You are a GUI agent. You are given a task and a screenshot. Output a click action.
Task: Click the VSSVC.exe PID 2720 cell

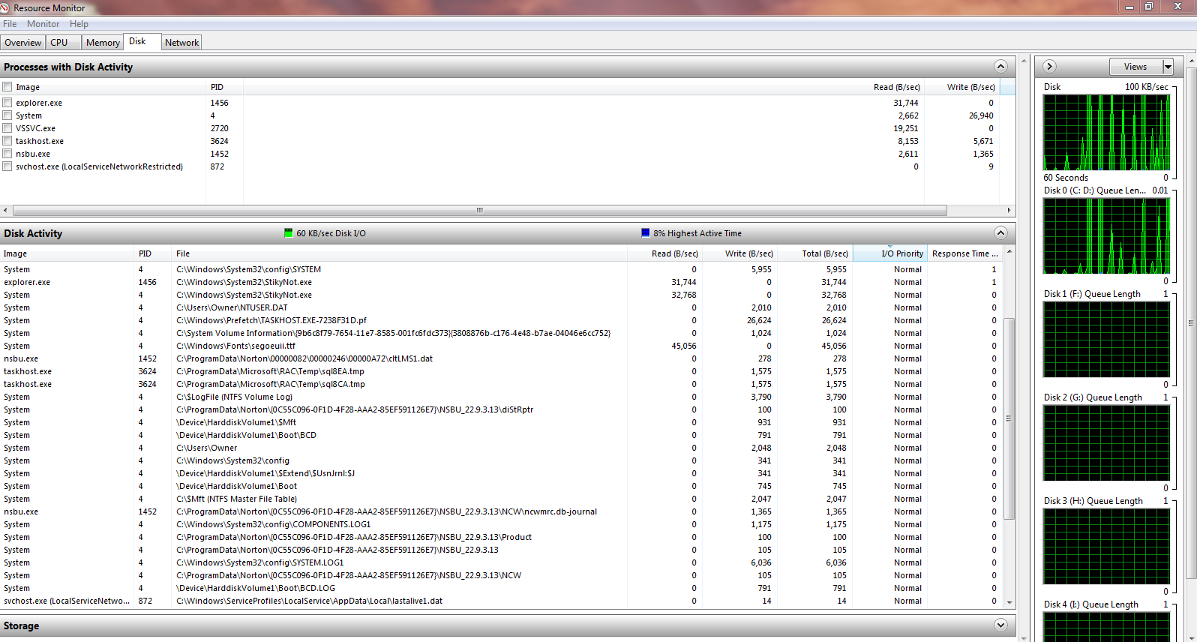click(x=219, y=128)
